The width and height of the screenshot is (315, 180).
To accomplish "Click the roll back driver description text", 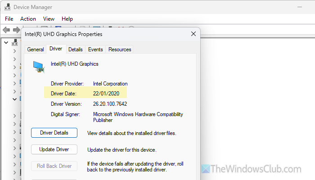I will (135, 167).
